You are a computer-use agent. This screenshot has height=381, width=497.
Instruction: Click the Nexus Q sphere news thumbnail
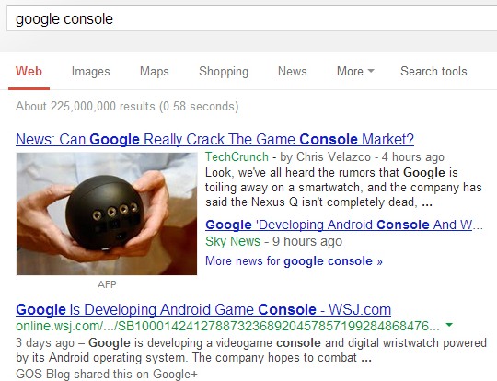point(107,214)
